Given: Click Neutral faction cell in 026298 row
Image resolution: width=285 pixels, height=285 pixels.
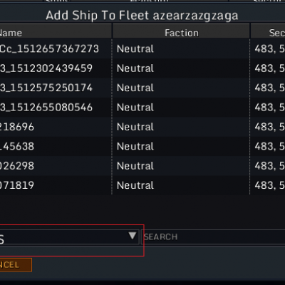Looking at the screenshot, I should 135,166.
